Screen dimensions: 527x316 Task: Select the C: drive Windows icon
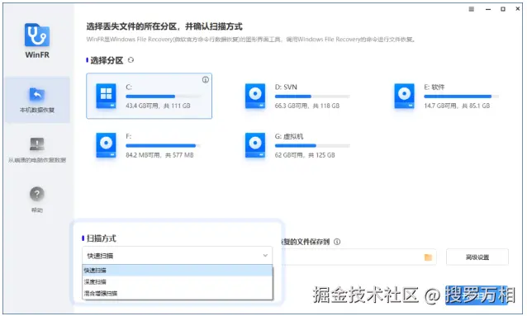coord(107,96)
